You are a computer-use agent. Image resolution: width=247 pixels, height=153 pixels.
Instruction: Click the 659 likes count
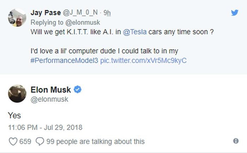click(x=25, y=141)
